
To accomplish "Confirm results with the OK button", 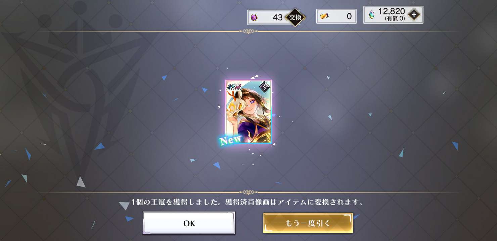I will [x=189, y=223].
